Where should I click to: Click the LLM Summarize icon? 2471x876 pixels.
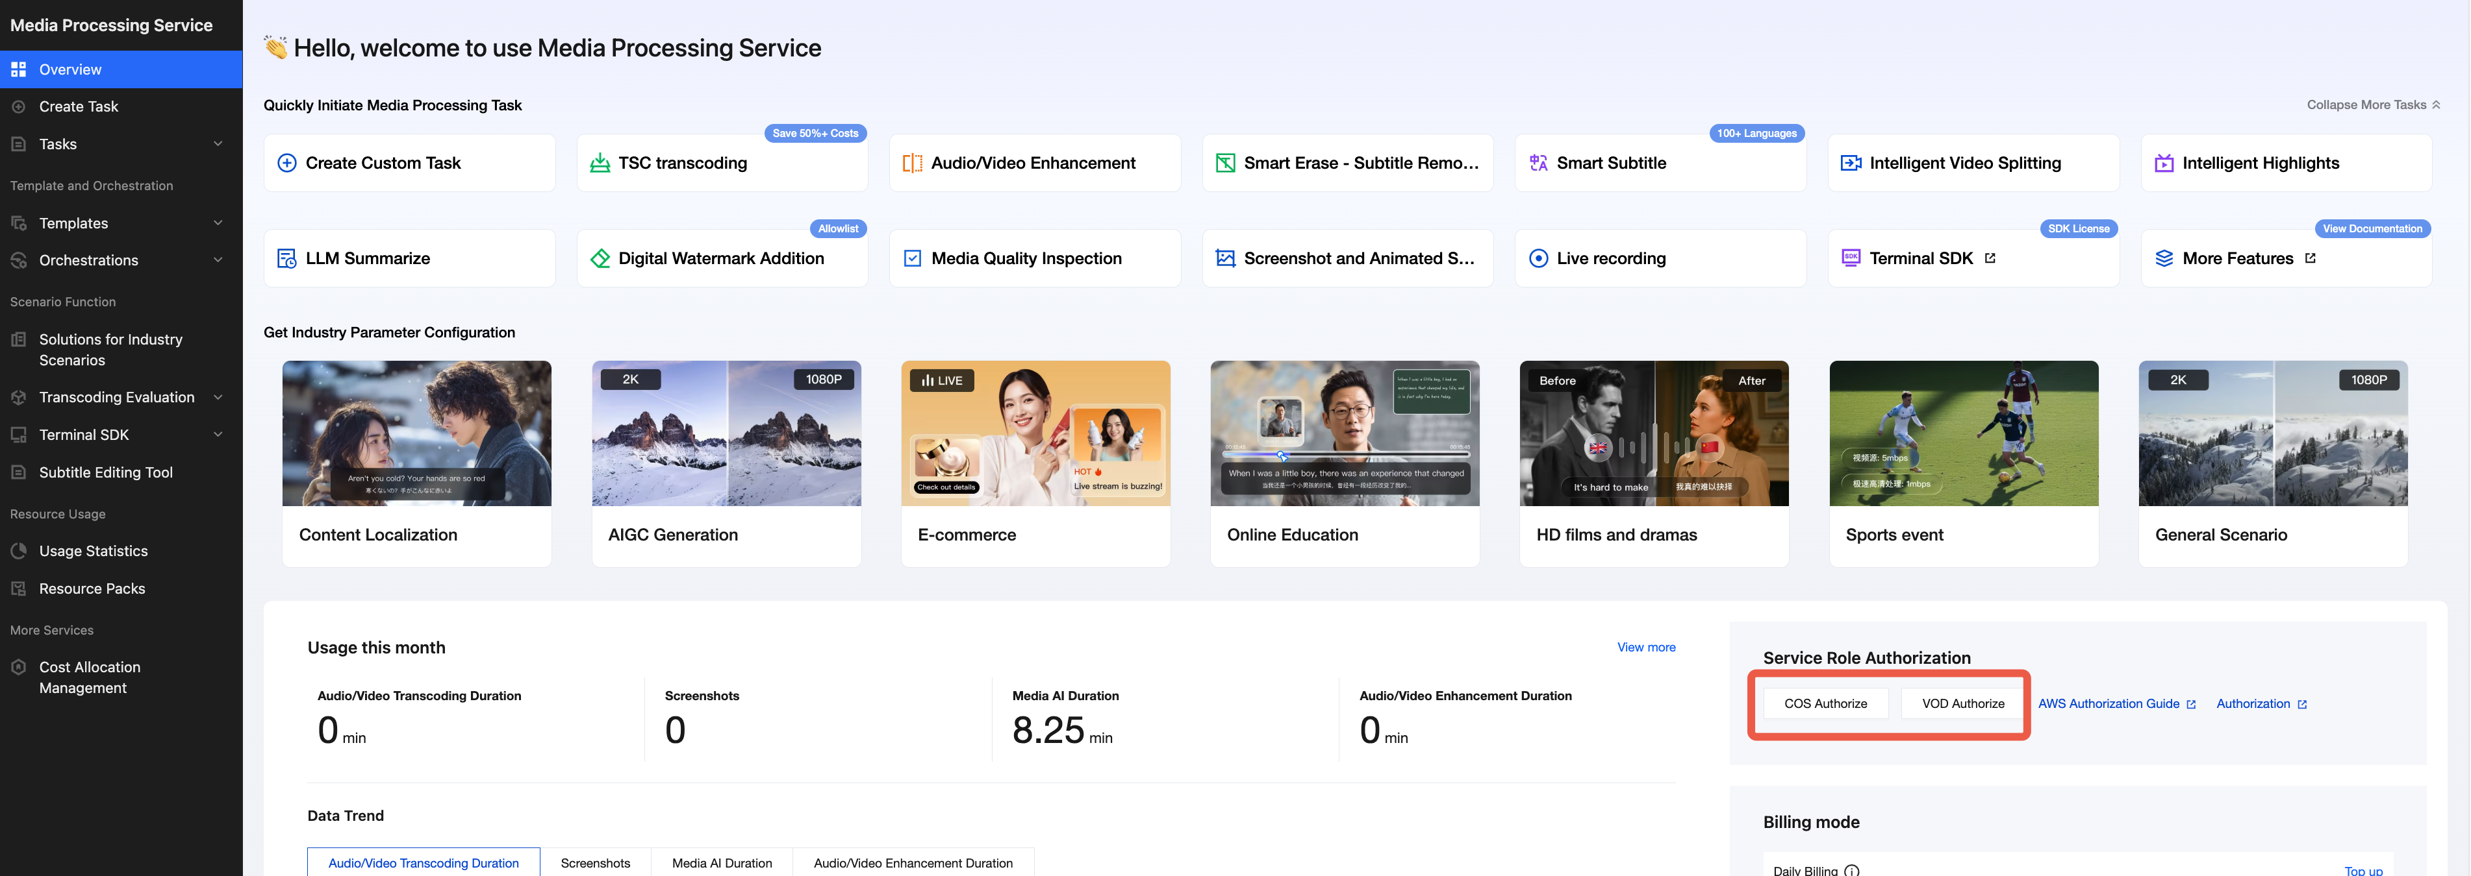click(286, 258)
